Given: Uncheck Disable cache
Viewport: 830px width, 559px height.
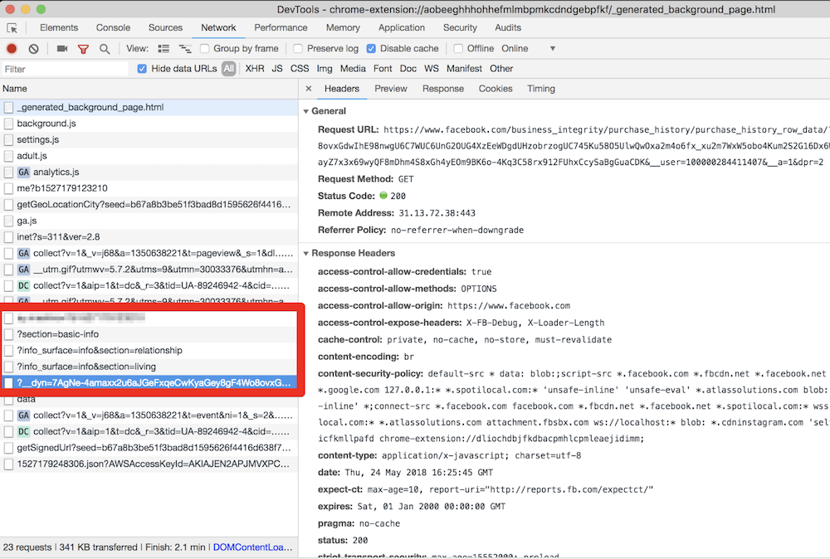Looking at the screenshot, I should [371, 49].
